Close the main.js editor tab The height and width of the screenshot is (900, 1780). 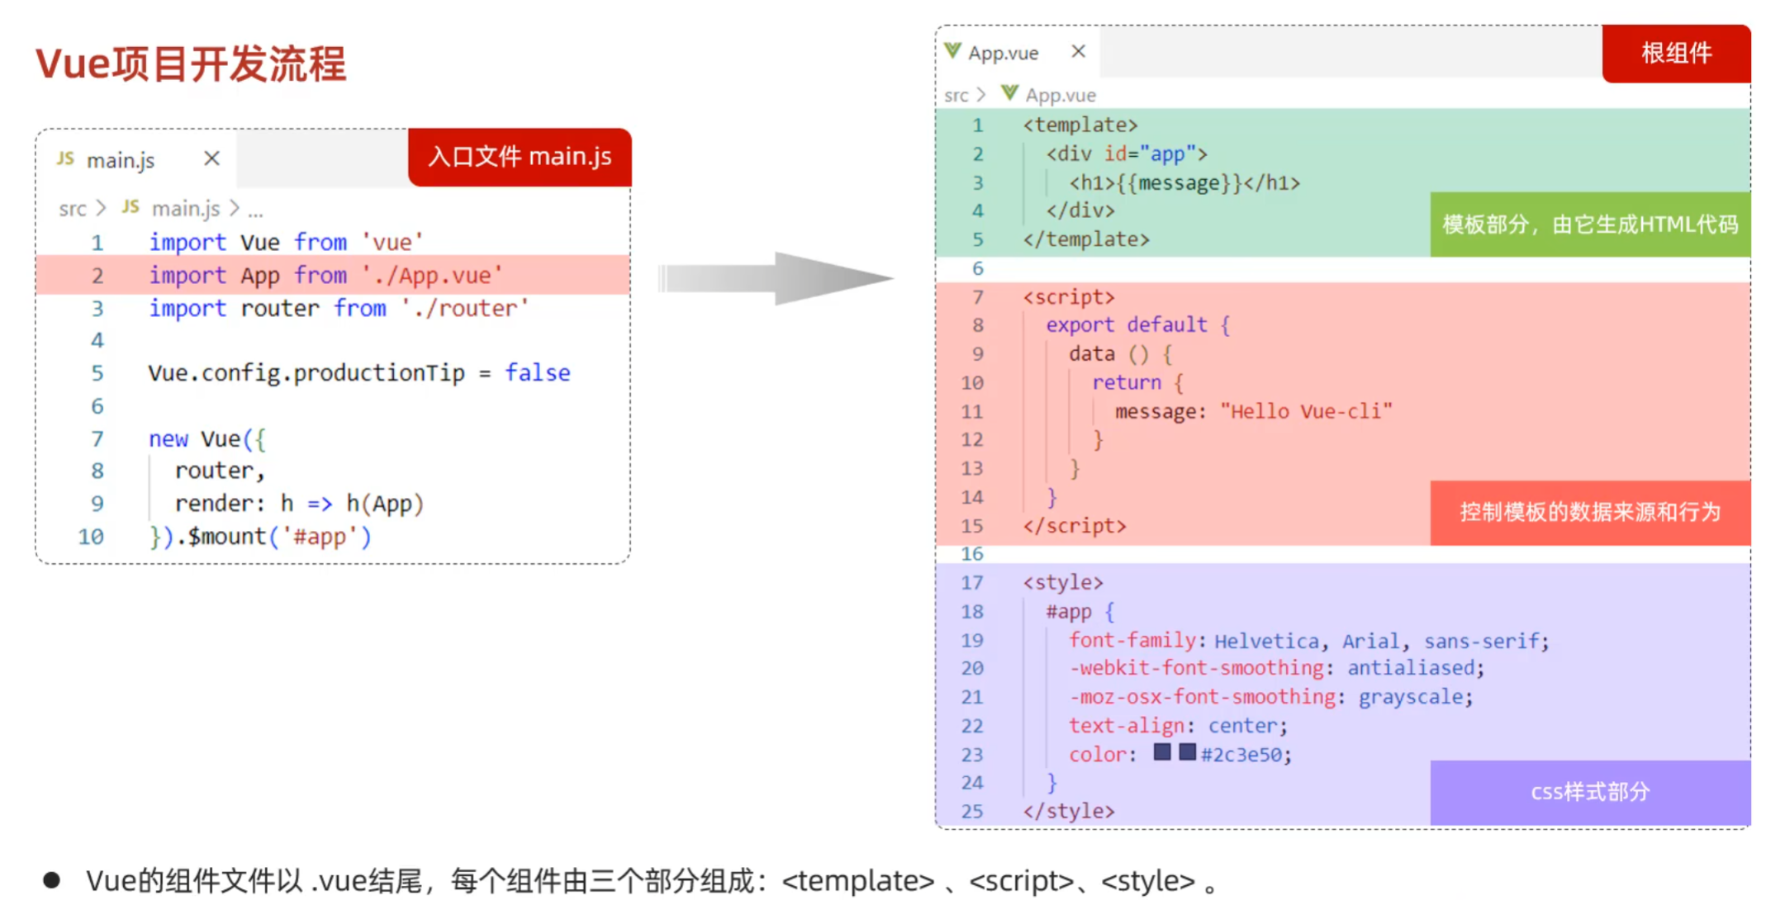tap(211, 159)
